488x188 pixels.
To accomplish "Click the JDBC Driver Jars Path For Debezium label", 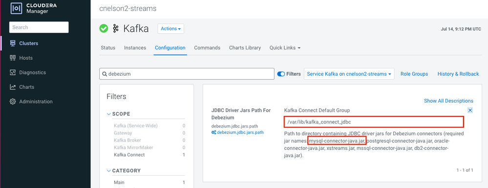I will tap(241, 114).
